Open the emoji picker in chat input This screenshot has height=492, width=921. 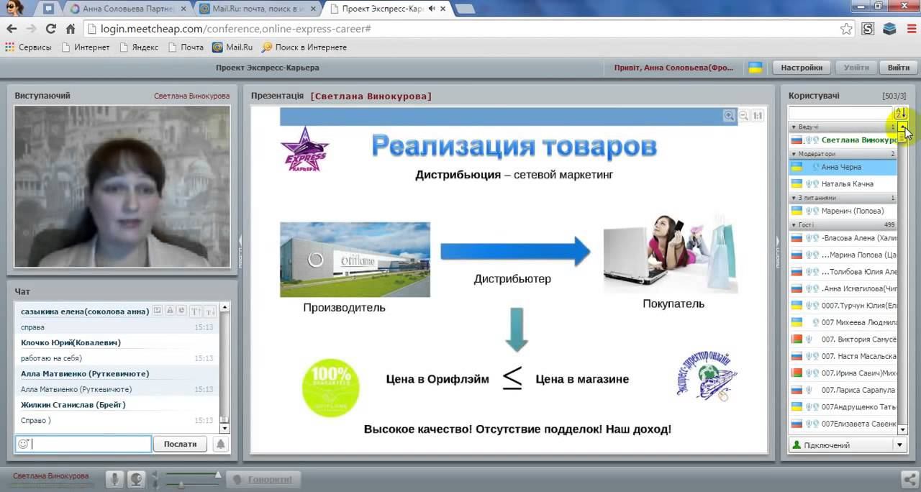(23, 444)
